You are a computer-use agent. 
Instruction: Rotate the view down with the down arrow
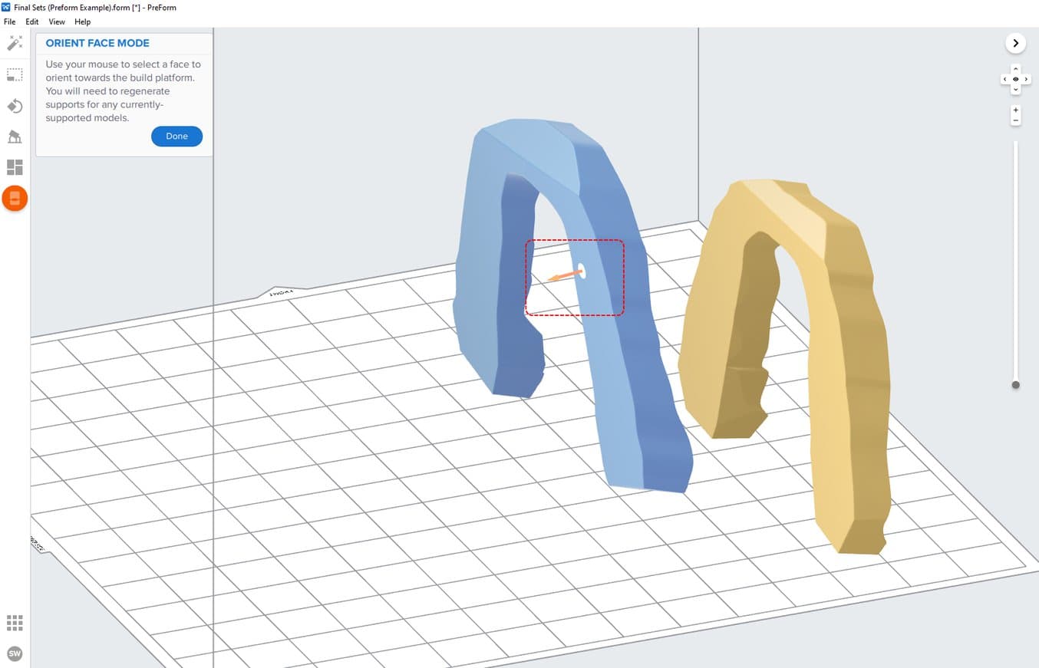point(1016,90)
